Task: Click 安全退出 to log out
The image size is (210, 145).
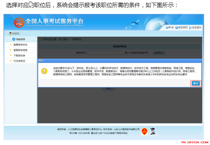Action: [x=197, y=27]
